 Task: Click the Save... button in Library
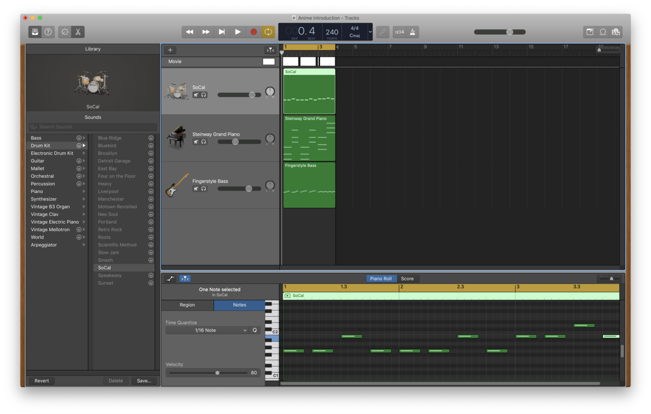[143, 381]
